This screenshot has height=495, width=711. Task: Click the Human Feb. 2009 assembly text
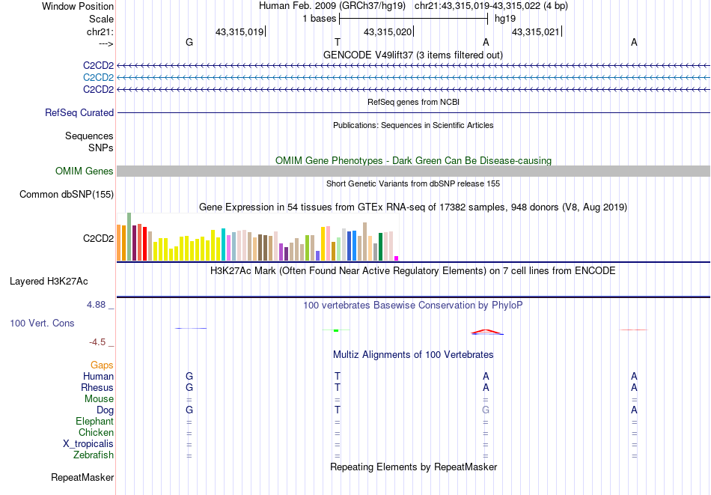click(x=333, y=6)
